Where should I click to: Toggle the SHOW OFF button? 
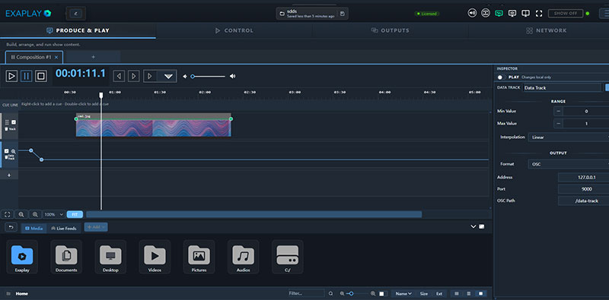coord(566,14)
